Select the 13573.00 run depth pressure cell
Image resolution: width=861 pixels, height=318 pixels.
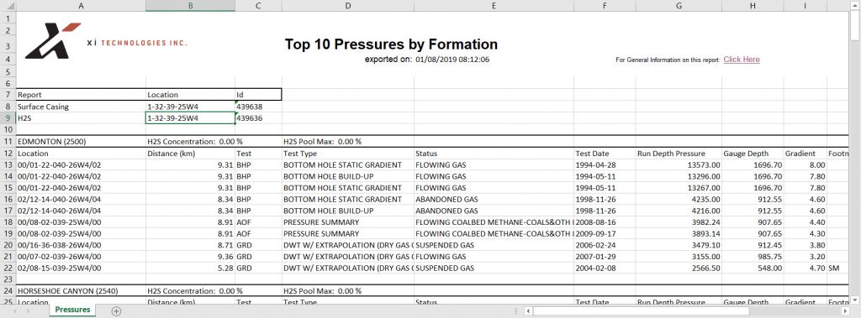(x=679, y=164)
